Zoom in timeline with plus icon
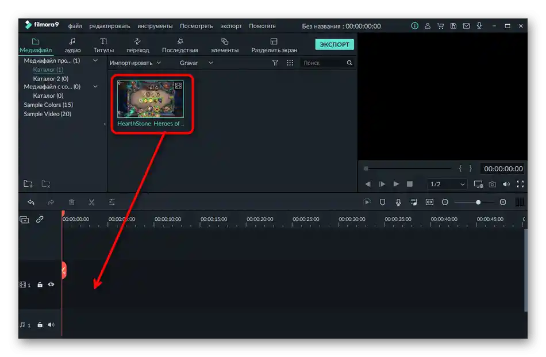Screen dimensions: 546x357 pyautogui.click(x=503, y=202)
